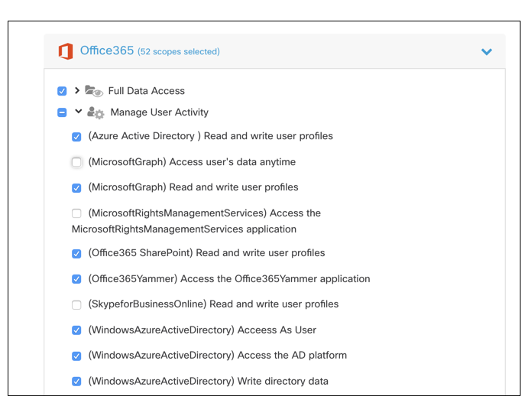Uncheck Office365 SharePoint Read and write user profiles
Screen dimensions: 528x416
click(76, 254)
